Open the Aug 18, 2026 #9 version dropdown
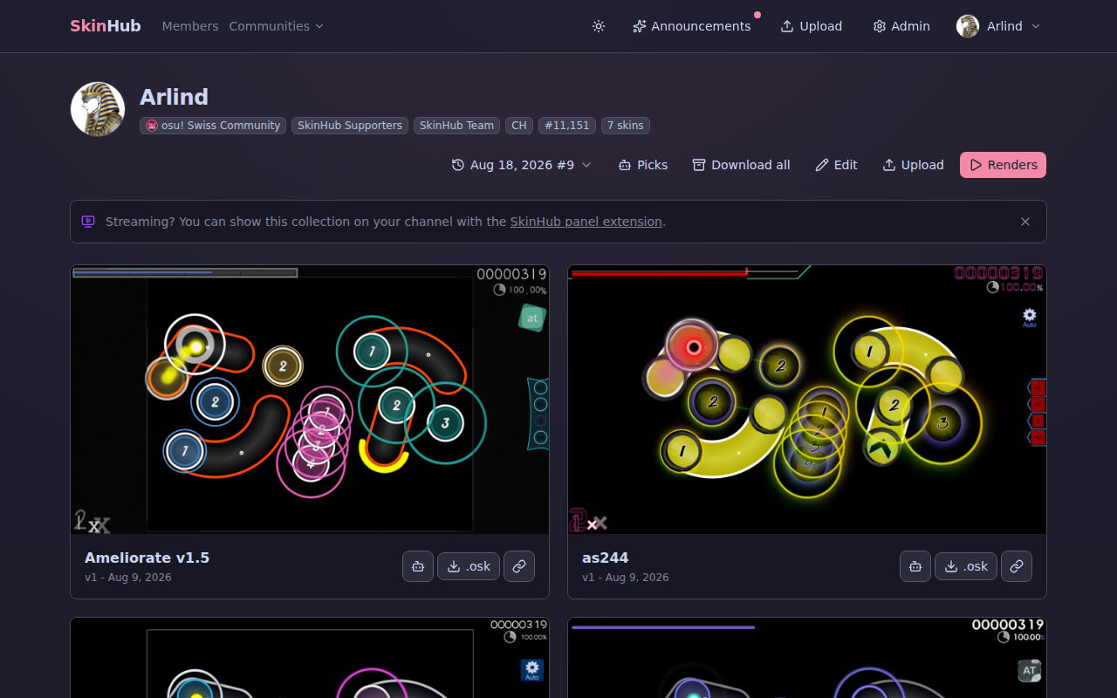 (522, 165)
